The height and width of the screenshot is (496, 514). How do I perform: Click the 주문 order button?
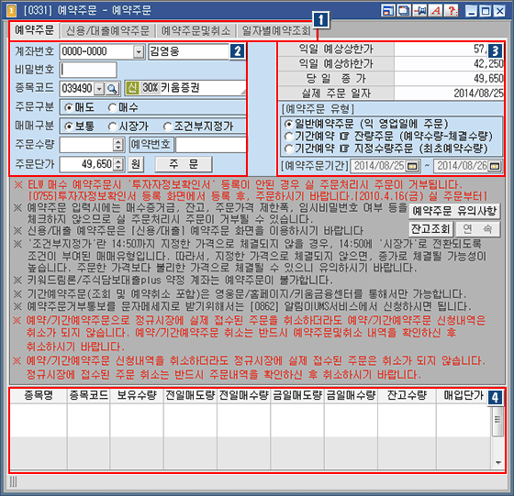[x=184, y=164]
